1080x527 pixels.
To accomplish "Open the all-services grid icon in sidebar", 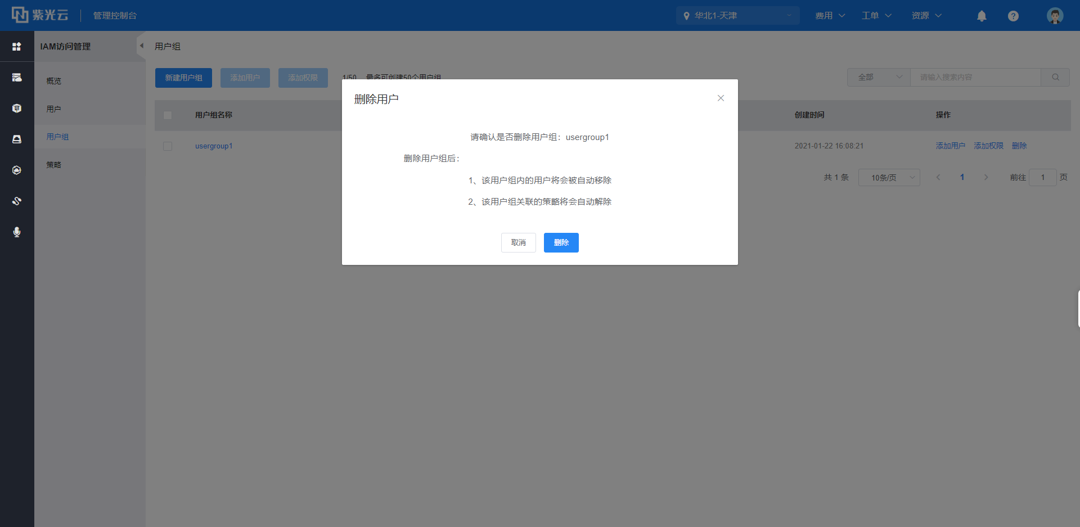I will coord(17,47).
